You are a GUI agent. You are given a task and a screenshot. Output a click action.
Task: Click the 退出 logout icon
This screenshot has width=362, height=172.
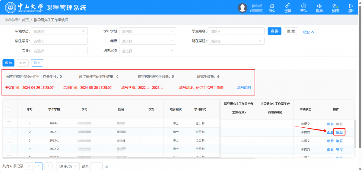click(x=351, y=6)
